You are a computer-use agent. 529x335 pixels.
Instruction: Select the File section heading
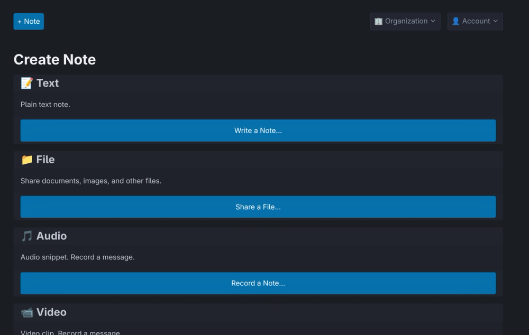(x=45, y=160)
